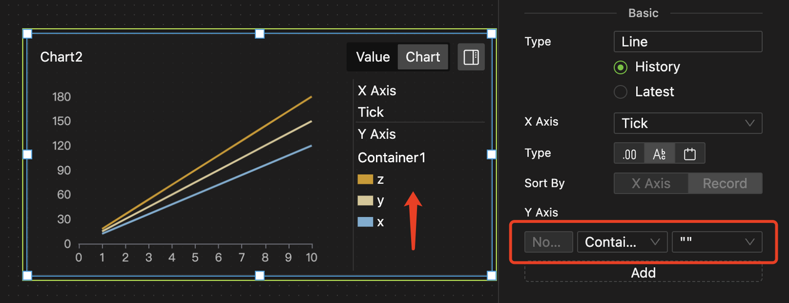The width and height of the screenshot is (789, 303).
Task: Click the truncated No... button under Y Axis
Action: click(x=549, y=242)
